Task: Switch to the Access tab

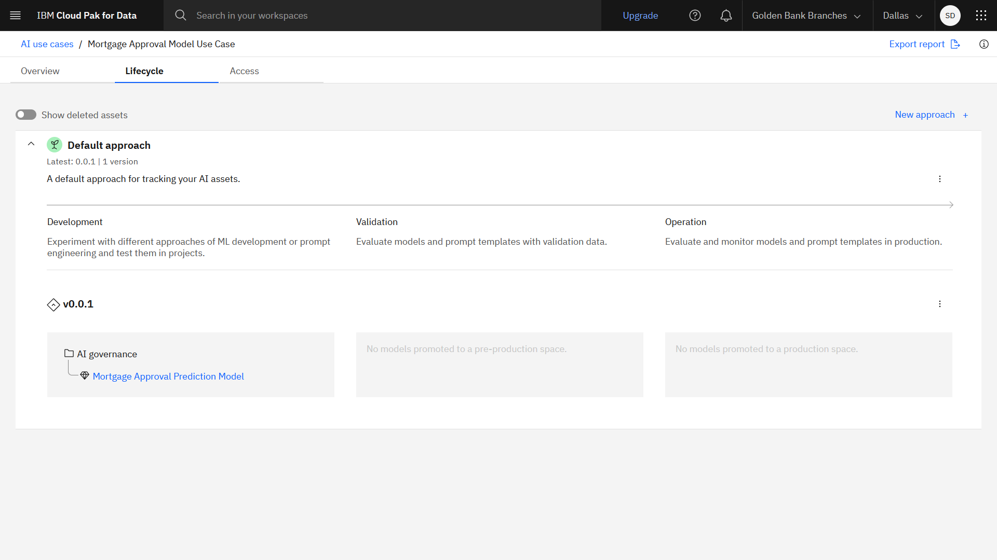Action: tap(271, 71)
